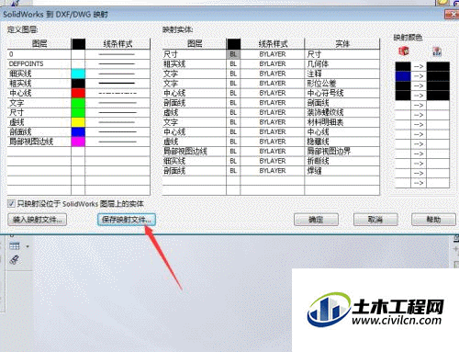Viewport: 459px width, 352px height.
Task: Select layer 0 in defined layers
Action: [x=39, y=54]
